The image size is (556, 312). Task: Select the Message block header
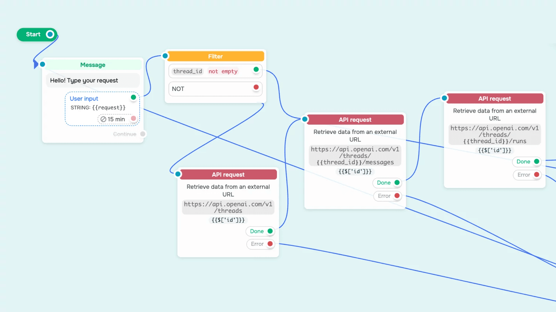point(93,65)
